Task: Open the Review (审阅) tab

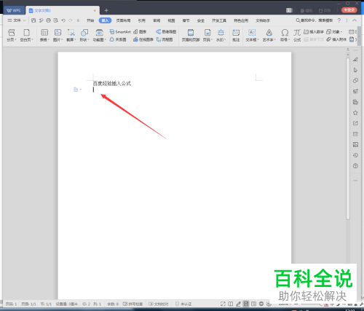Action: pyautogui.click(x=157, y=20)
